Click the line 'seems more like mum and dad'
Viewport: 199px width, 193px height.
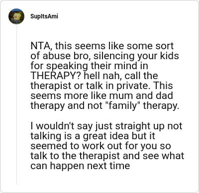(101, 96)
